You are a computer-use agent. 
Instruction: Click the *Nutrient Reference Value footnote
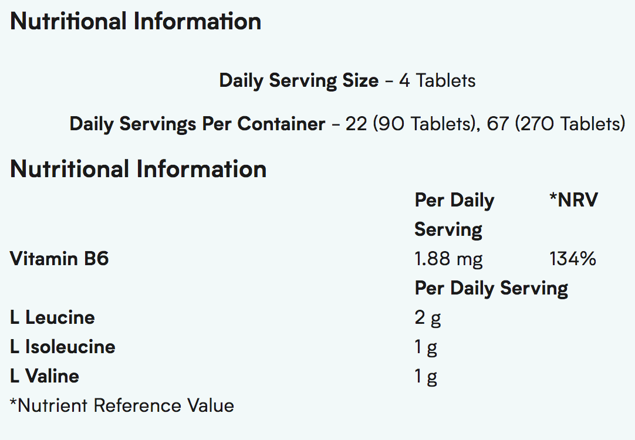coord(122,405)
